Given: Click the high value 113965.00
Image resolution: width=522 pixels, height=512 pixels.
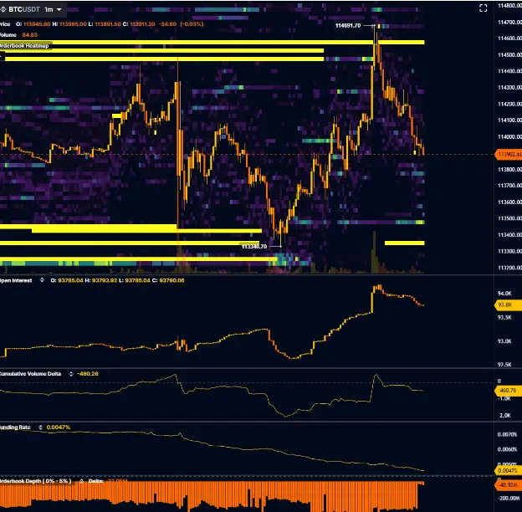Looking at the screenshot, I should point(73,24).
